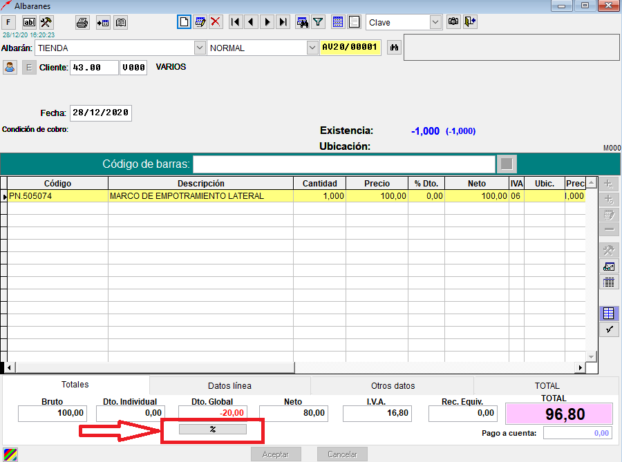Click the Cancelar button
This screenshot has width=622, height=462.
pyautogui.click(x=342, y=454)
